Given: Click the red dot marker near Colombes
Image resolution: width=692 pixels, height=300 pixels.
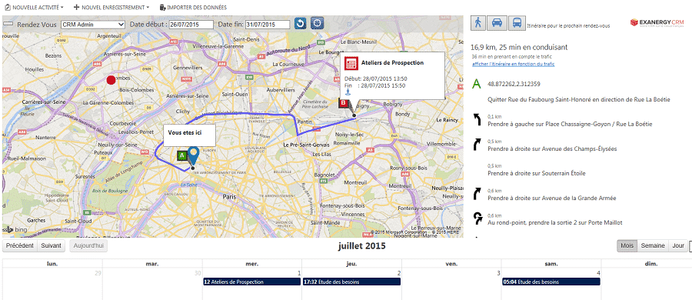Looking at the screenshot, I should coord(111,80).
